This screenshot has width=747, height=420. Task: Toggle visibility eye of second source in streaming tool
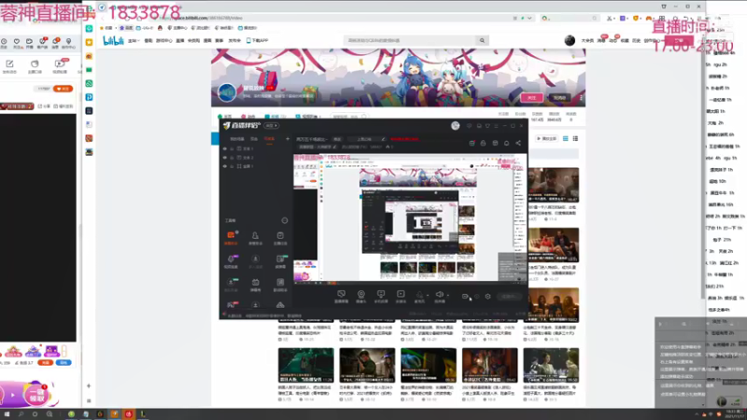point(225,157)
